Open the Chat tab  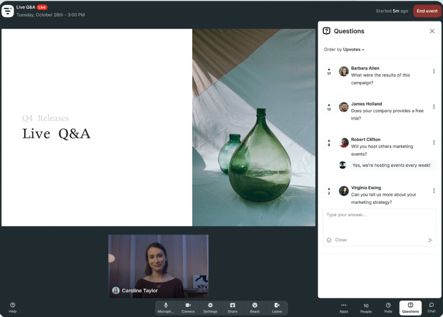[431, 308]
